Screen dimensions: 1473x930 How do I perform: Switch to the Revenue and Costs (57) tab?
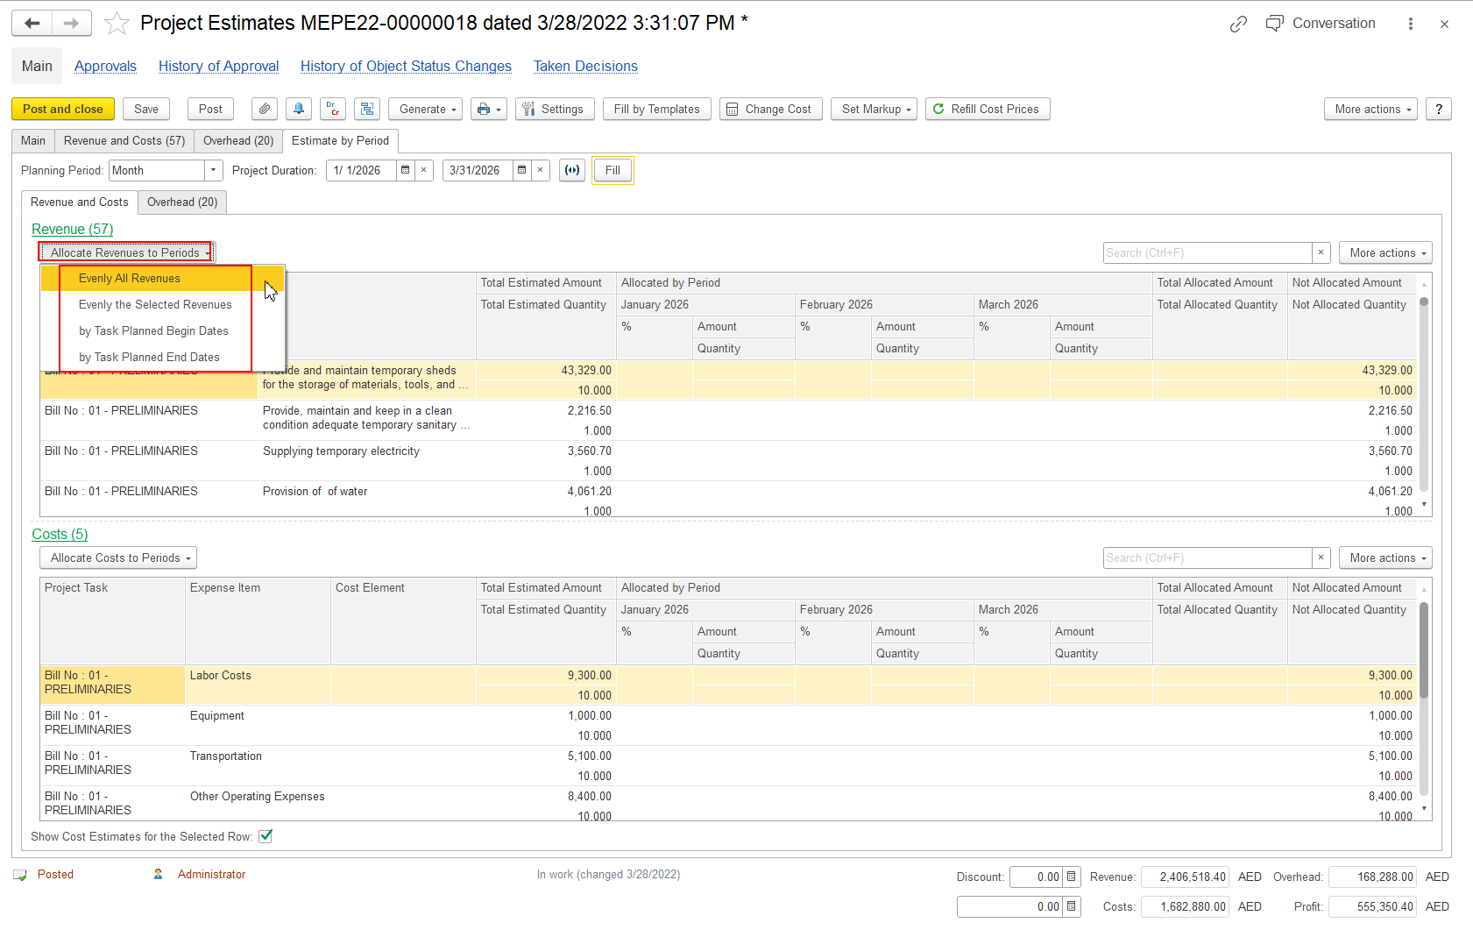124,140
